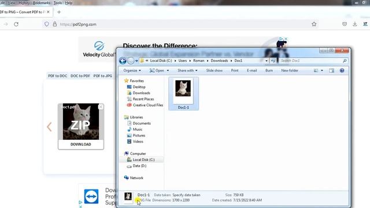The height and width of the screenshot is (208, 370).
Task: Click Explorer forward navigation button
Action: [131, 61]
